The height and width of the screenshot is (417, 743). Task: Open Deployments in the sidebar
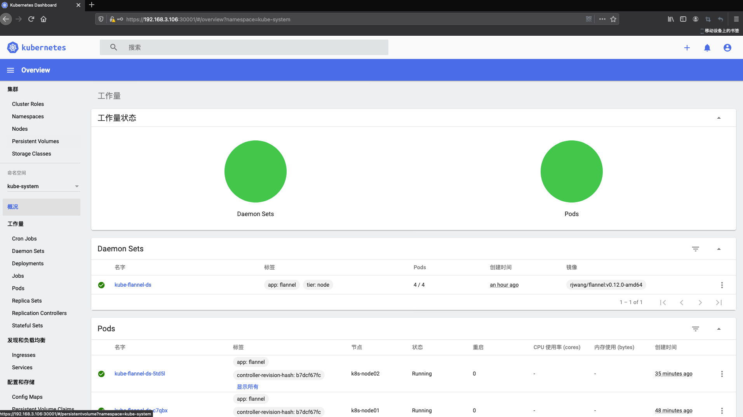[x=28, y=263]
